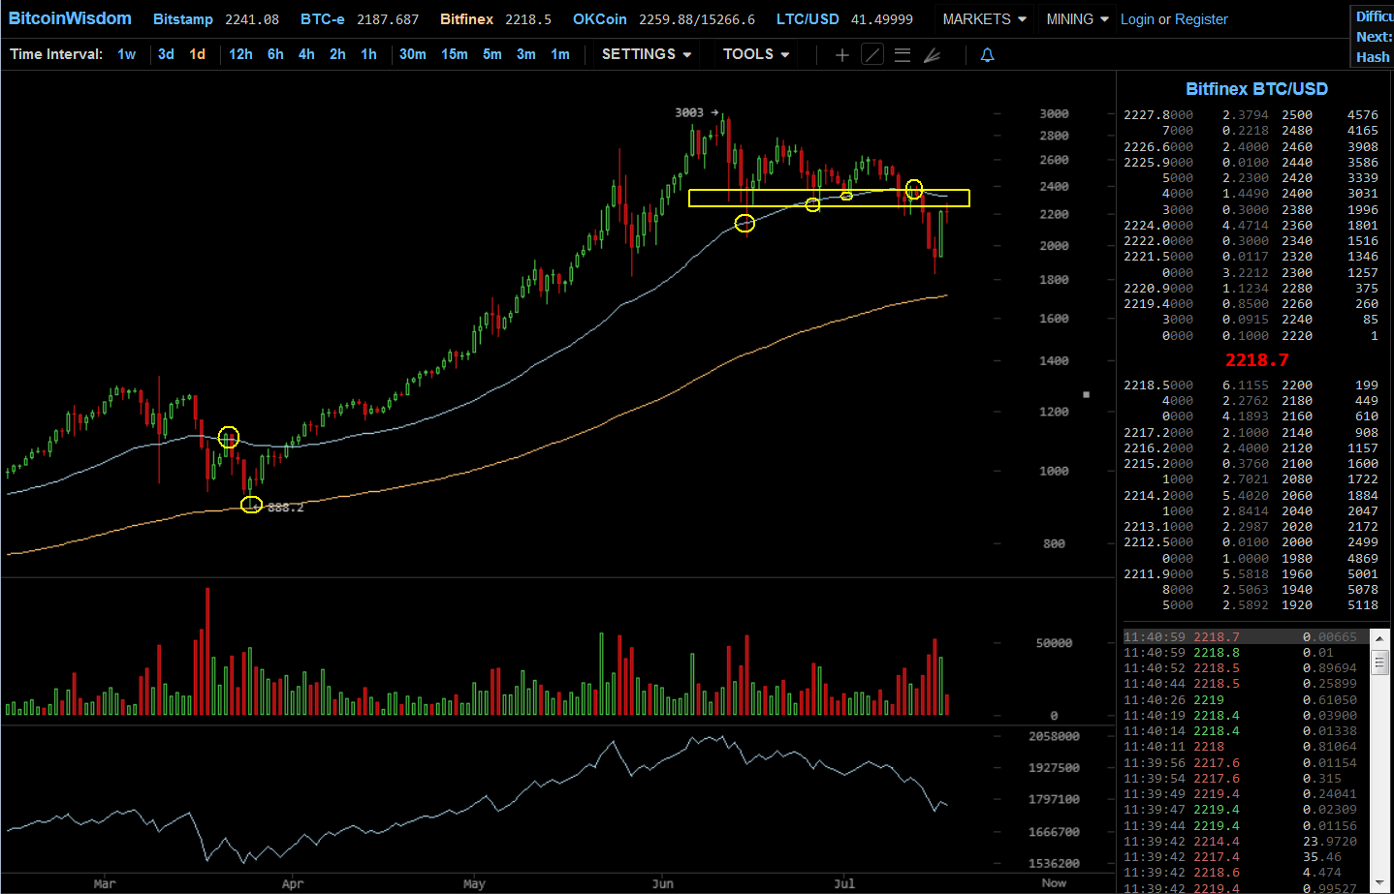Viewport: 1394px width, 894px height.
Task: Go to BitcoinWisdom home logo
Action: point(70,18)
